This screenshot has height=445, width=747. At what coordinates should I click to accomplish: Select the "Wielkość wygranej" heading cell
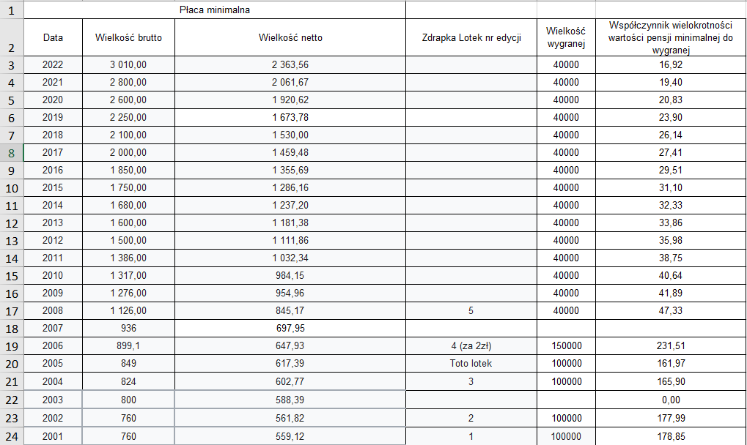click(565, 38)
